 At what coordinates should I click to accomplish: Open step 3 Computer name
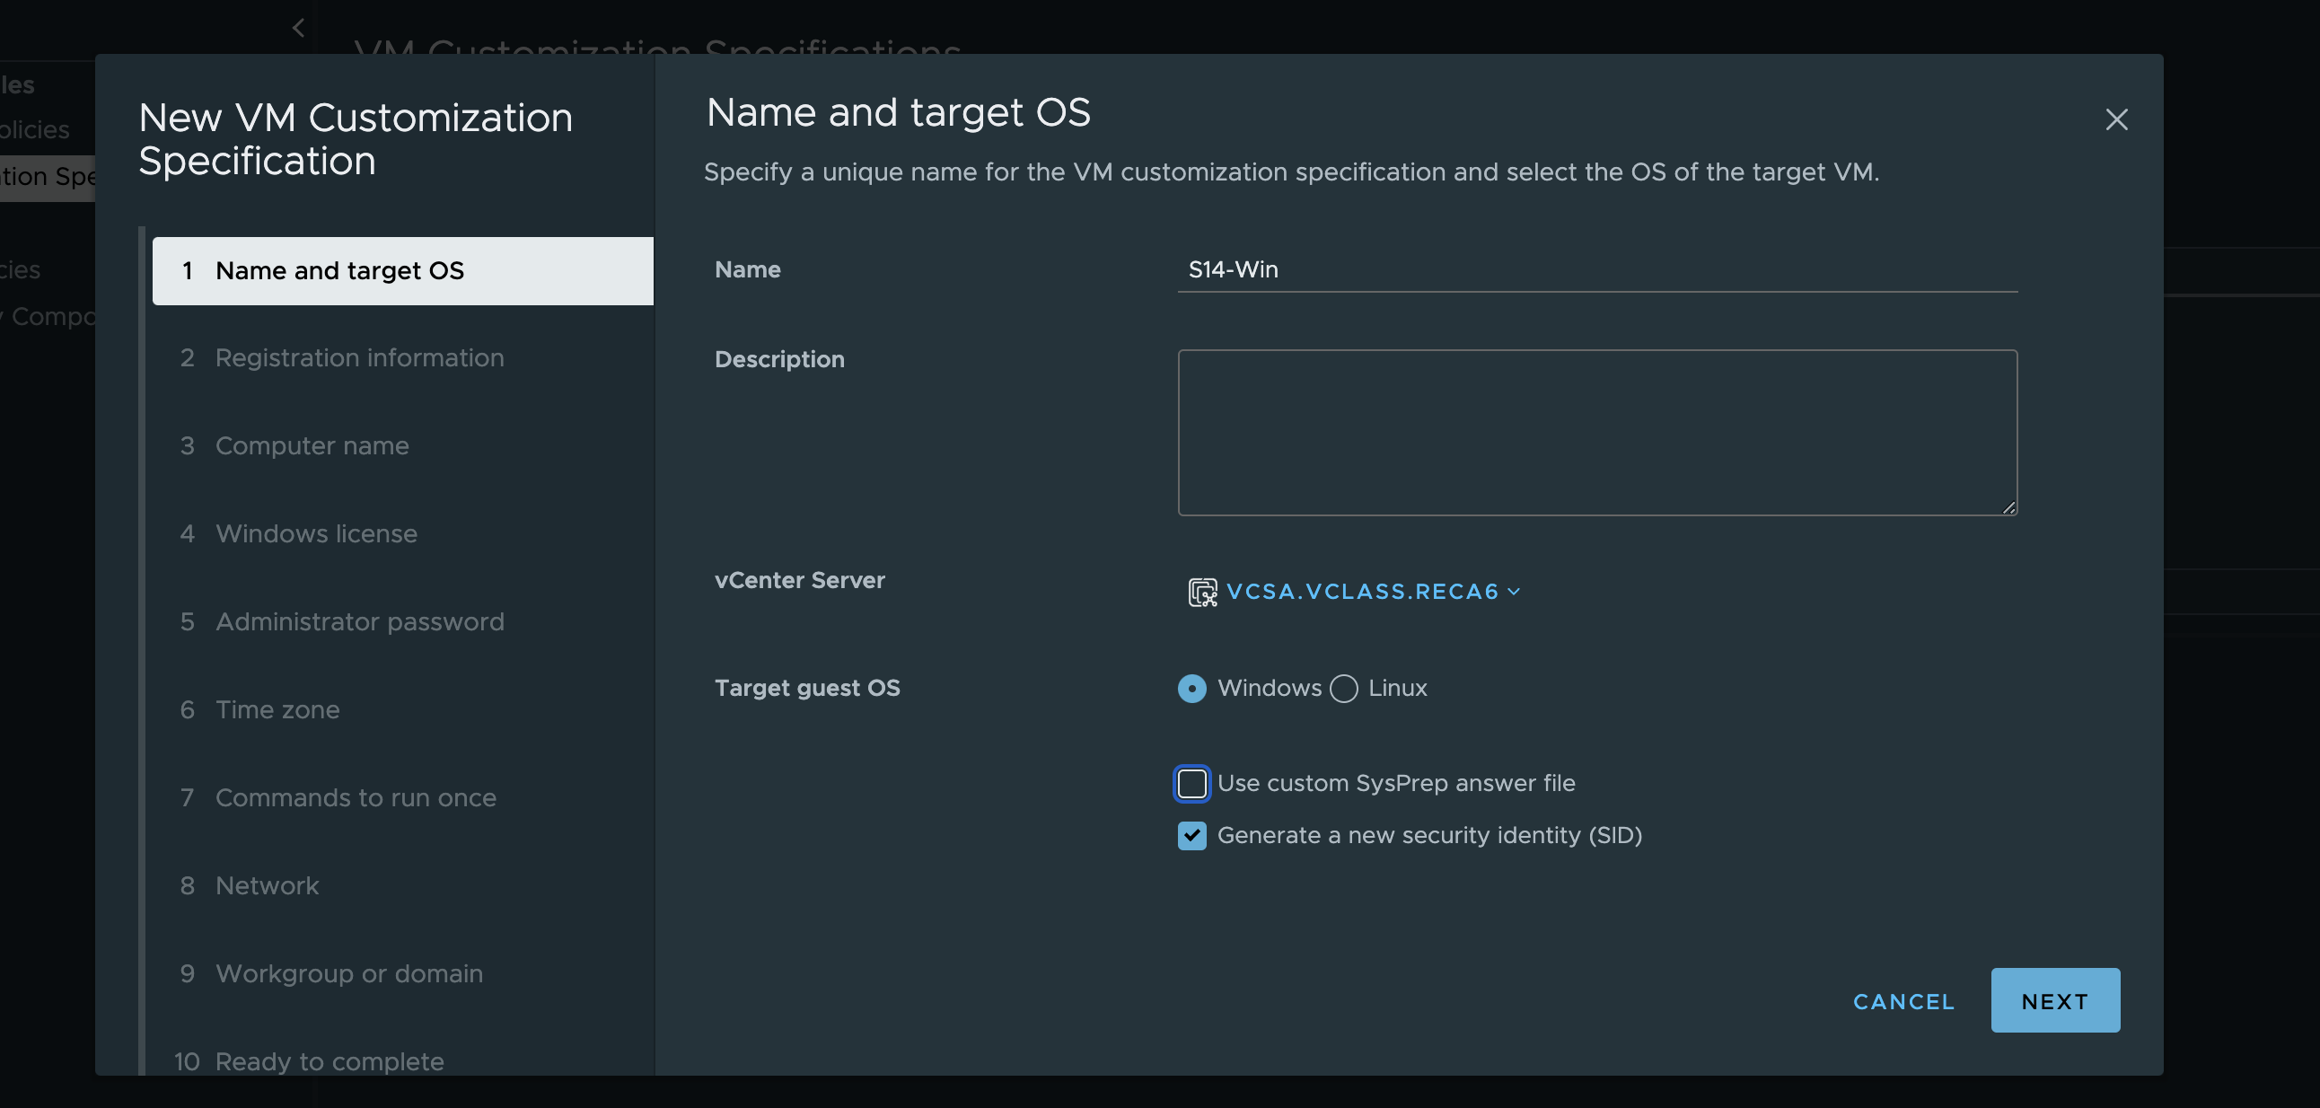(312, 446)
